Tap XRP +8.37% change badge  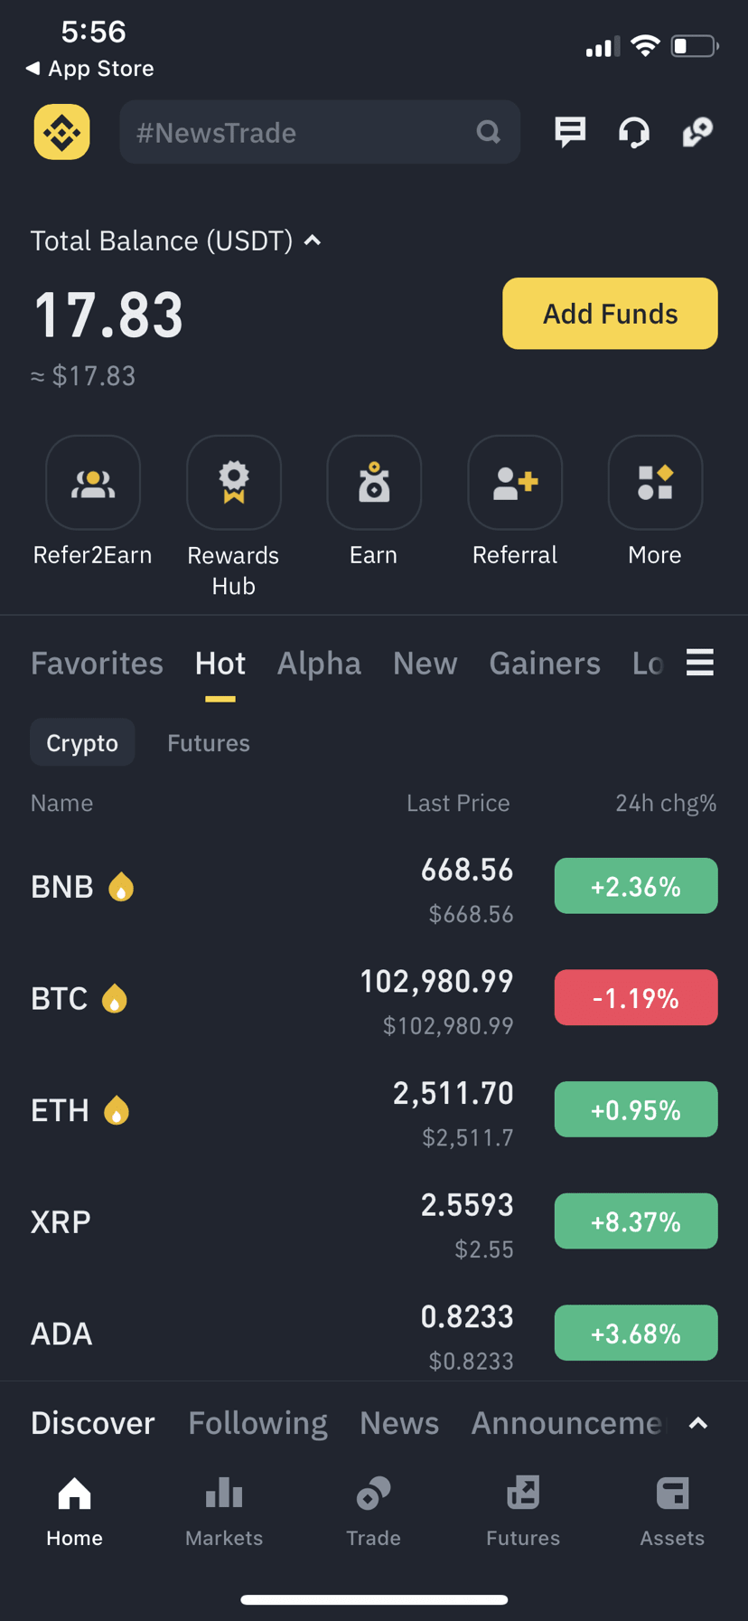pyautogui.click(x=636, y=1221)
